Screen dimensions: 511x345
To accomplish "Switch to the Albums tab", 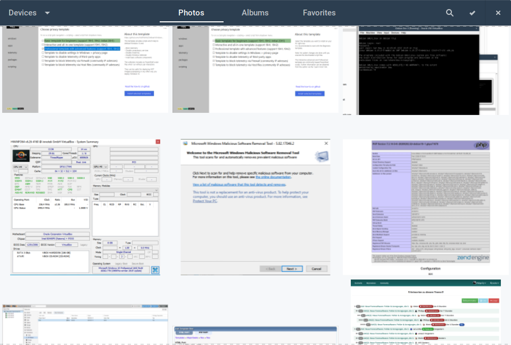I will pos(255,13).
